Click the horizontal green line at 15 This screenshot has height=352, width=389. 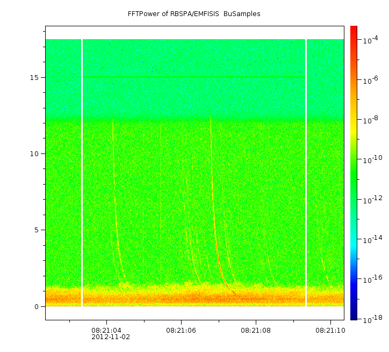pos(194,77)
